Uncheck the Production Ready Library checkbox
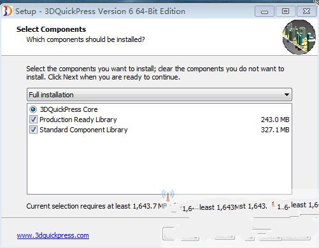 33,120
